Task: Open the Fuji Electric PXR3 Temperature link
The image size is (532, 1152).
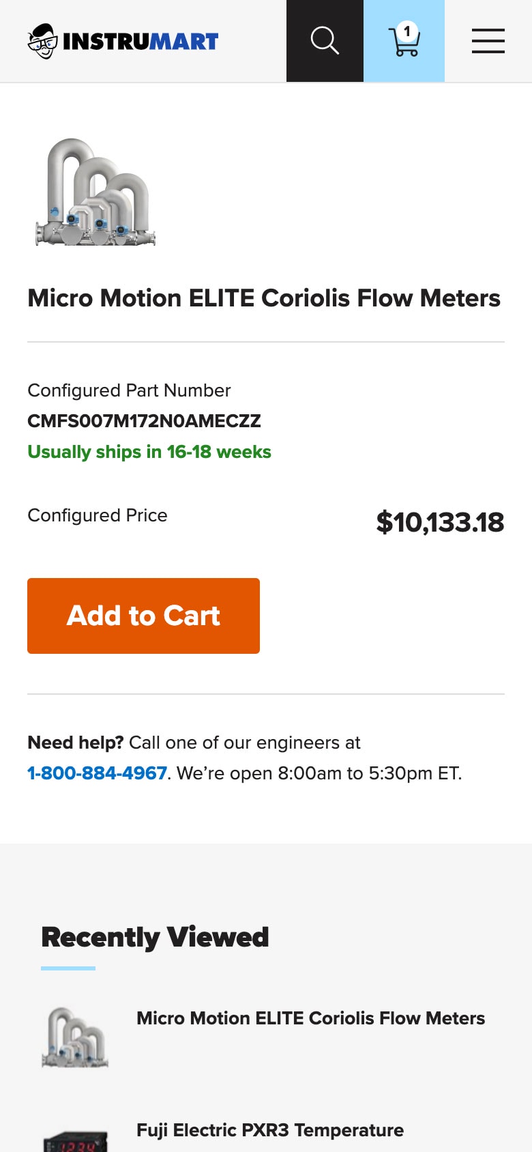Action: [x=269, y=1130]
